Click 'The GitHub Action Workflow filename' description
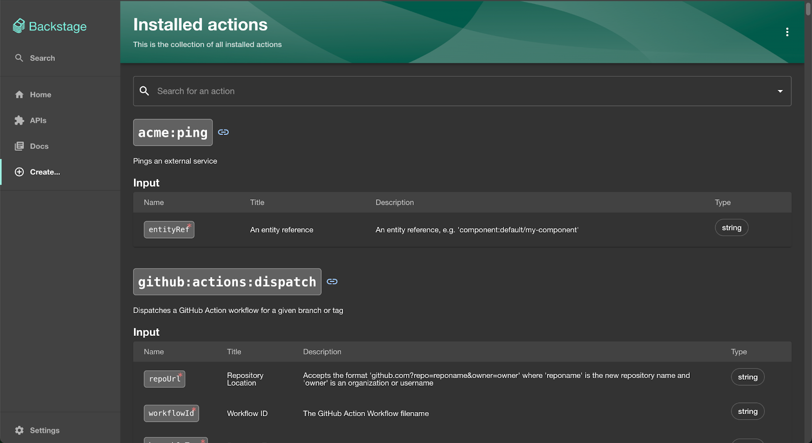 [366, 414]
